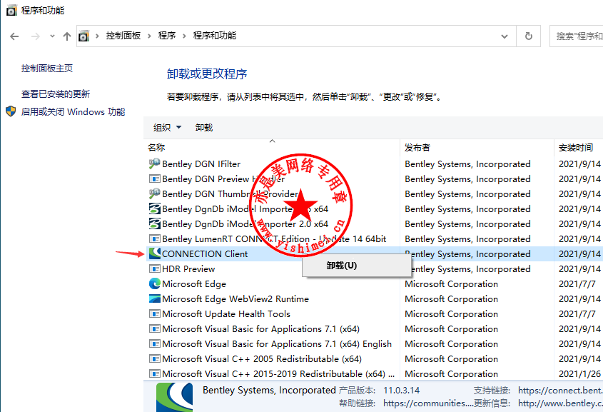603x412 pixels.
Task: Open the 组织 dropdown menu
Action: pyautogui.click(x=167, y=127)
